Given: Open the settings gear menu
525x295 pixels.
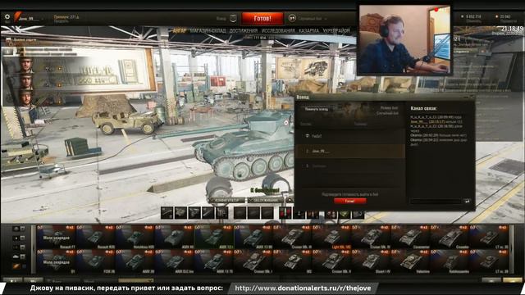Looking at the screenshot, I should point(7,16).
